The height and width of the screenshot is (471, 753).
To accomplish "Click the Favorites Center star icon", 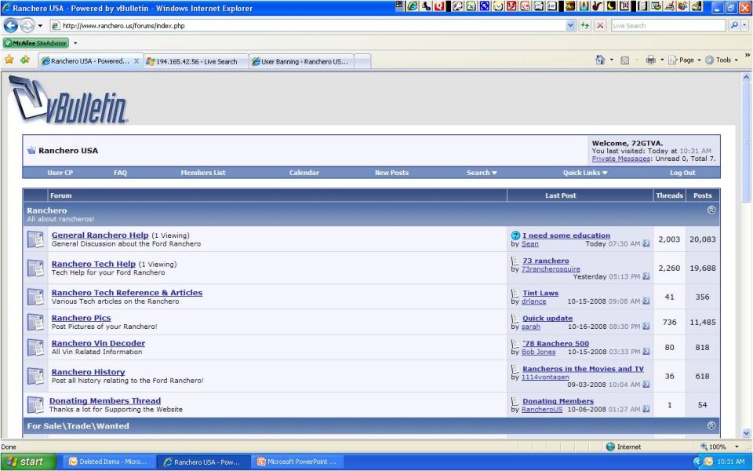I will coord(9,60).
